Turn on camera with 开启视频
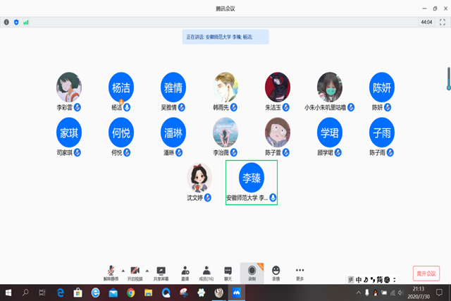This screenshot has width=451, height=301. point(135,271)
